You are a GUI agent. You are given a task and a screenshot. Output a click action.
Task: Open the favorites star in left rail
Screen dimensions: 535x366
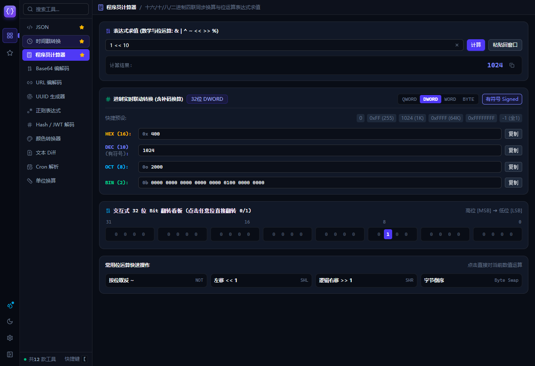[10, 53]
